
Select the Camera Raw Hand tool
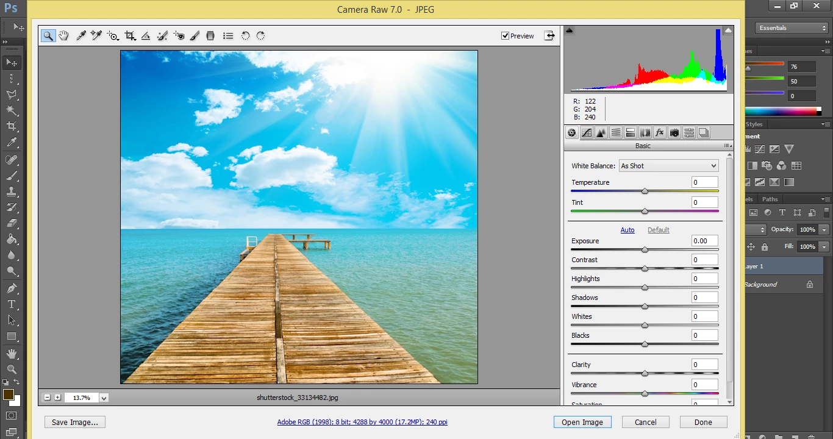63,36
